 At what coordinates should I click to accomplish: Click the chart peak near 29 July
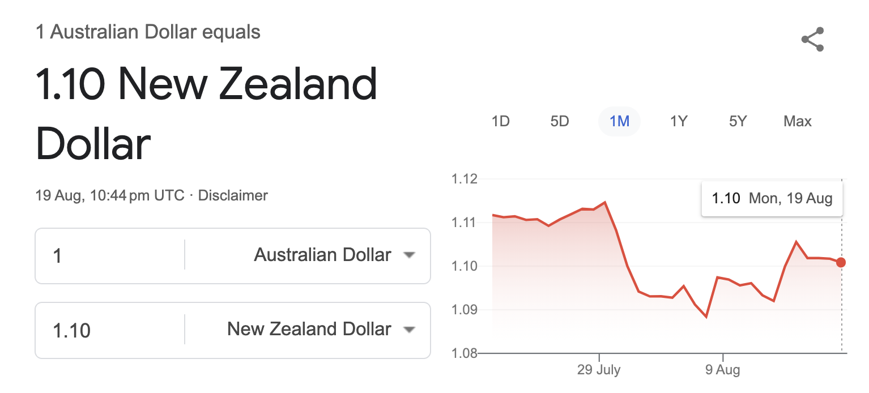(x=605, y=202)
